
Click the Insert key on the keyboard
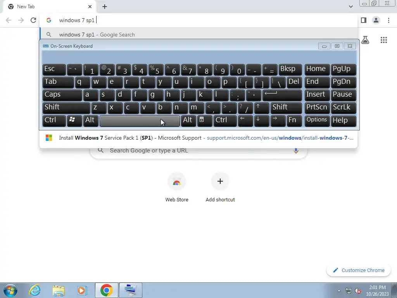click(x=317, y=95)
